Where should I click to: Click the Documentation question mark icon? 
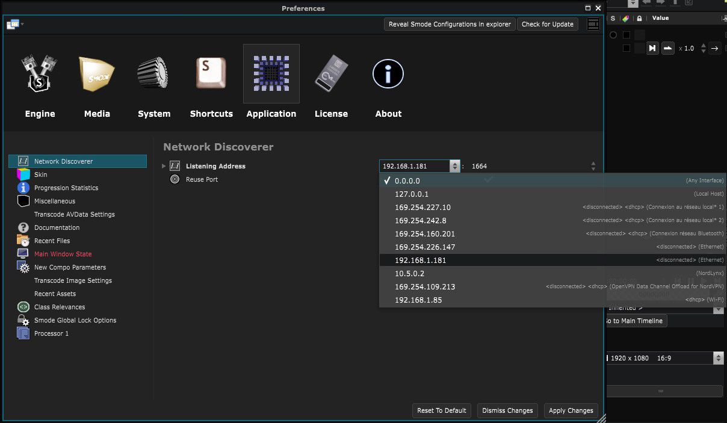23,227
